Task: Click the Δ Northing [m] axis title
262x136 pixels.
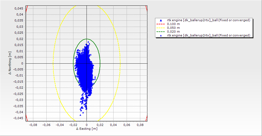Action: 10,63
